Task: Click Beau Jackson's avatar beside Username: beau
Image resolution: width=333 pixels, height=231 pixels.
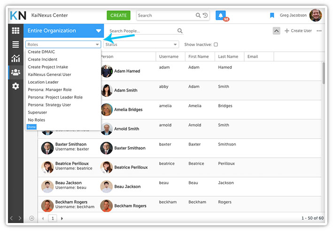Action: 47,186
